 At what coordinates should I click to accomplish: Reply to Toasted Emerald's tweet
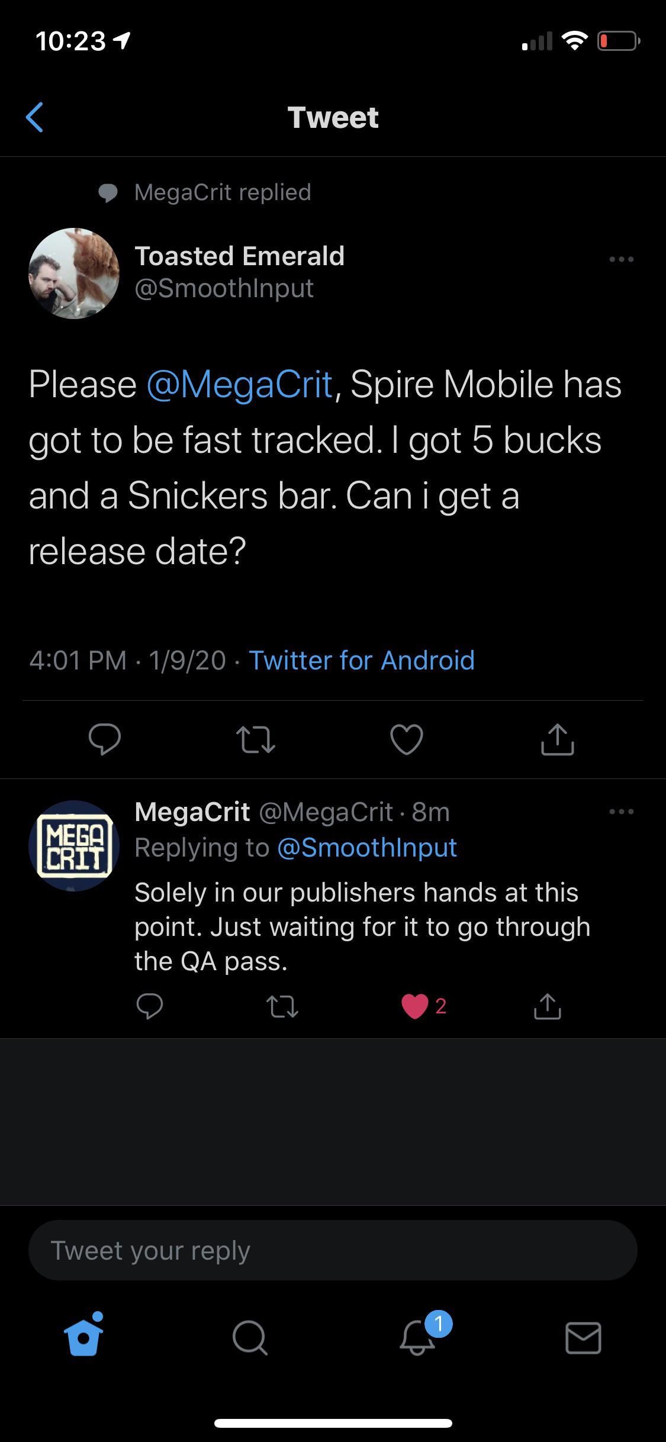tap(105, 739)
